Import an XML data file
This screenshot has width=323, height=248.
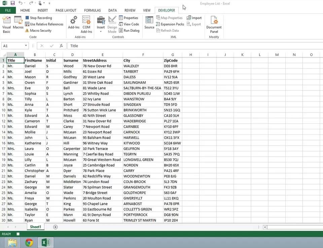pos(194,18)
